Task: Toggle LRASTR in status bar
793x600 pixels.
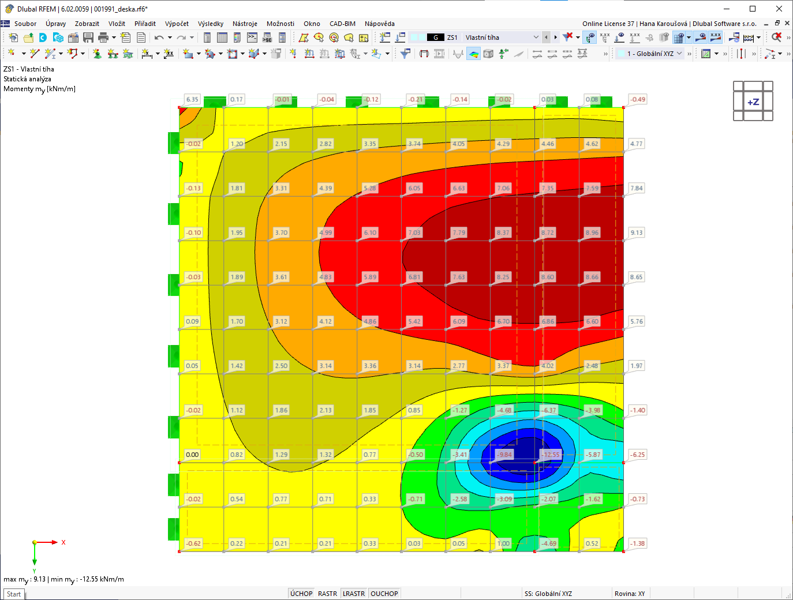Action: tap(354, 594)
